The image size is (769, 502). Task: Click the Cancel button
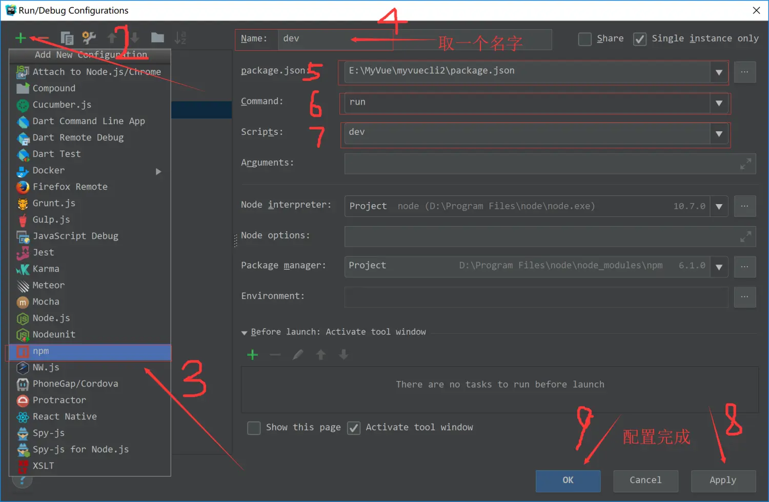[645, 481]
